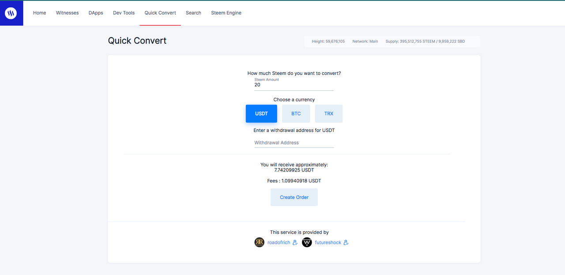Click the futureshock triangle avatar
This screenshot has width=565, height=275.
[x=307, y=242]
